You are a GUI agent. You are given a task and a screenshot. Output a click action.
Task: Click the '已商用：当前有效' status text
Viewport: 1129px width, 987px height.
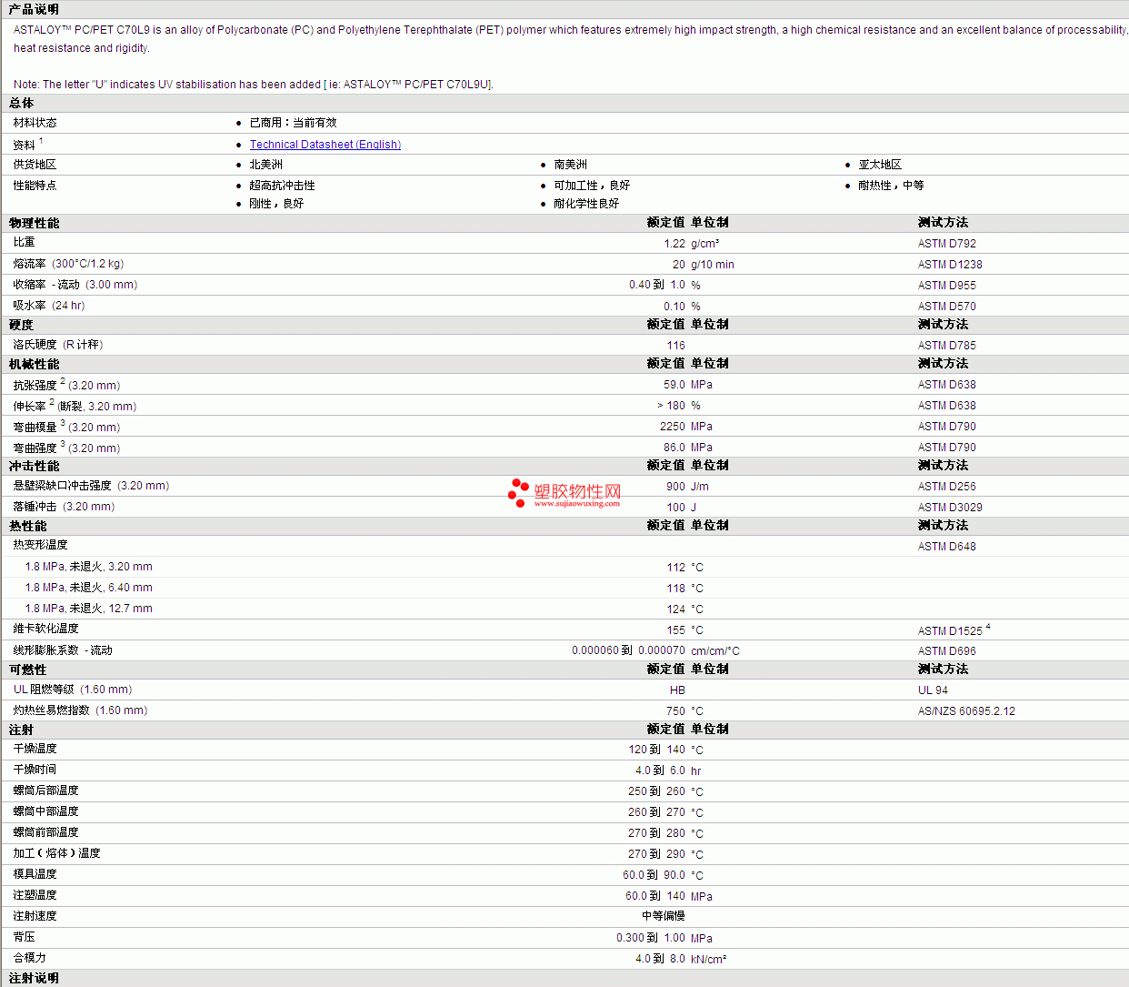(294, 123)
